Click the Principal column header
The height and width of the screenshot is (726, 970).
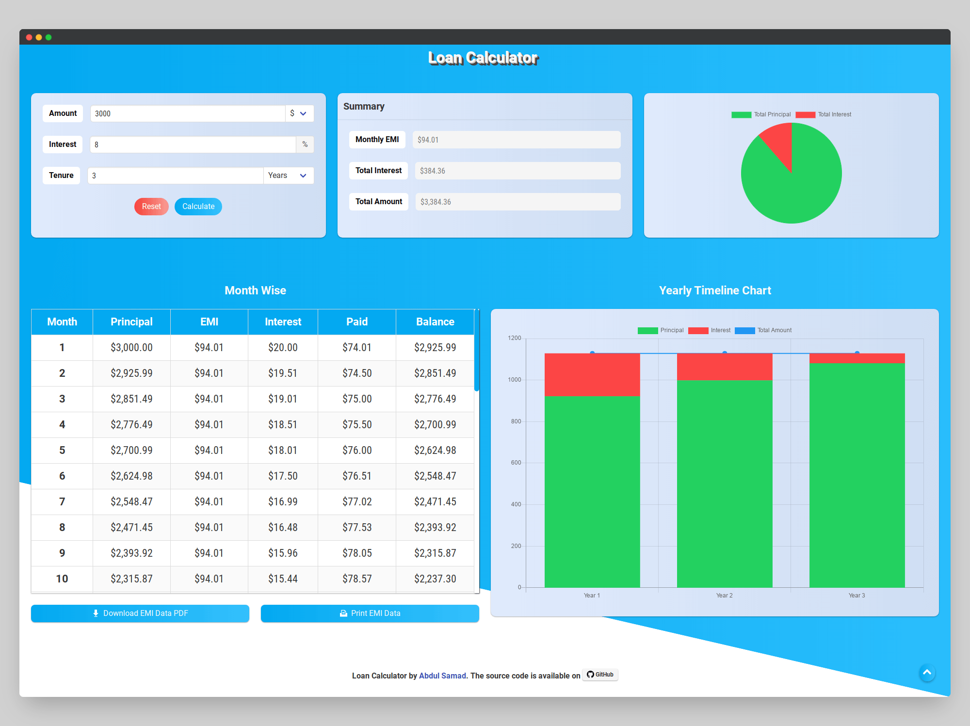tap(131, 322)
